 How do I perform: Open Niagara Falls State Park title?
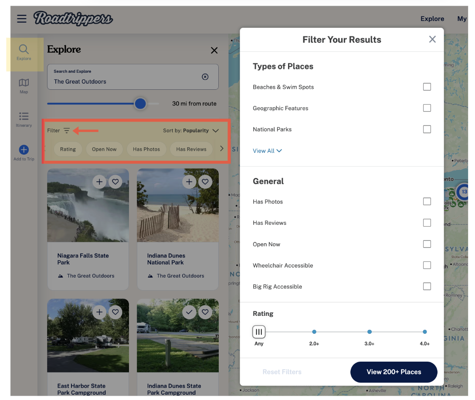(83, 259)
